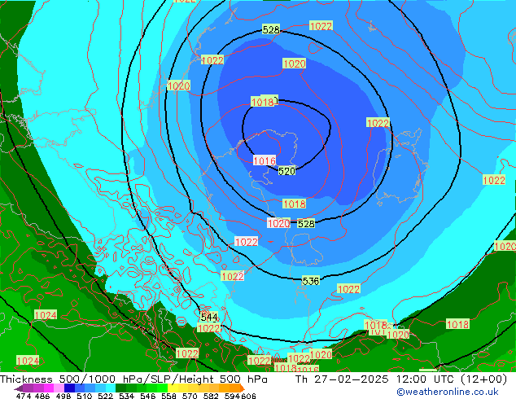Click the legend value 474
Viewport: 516px width, 399px height.
tap(24, 396)
